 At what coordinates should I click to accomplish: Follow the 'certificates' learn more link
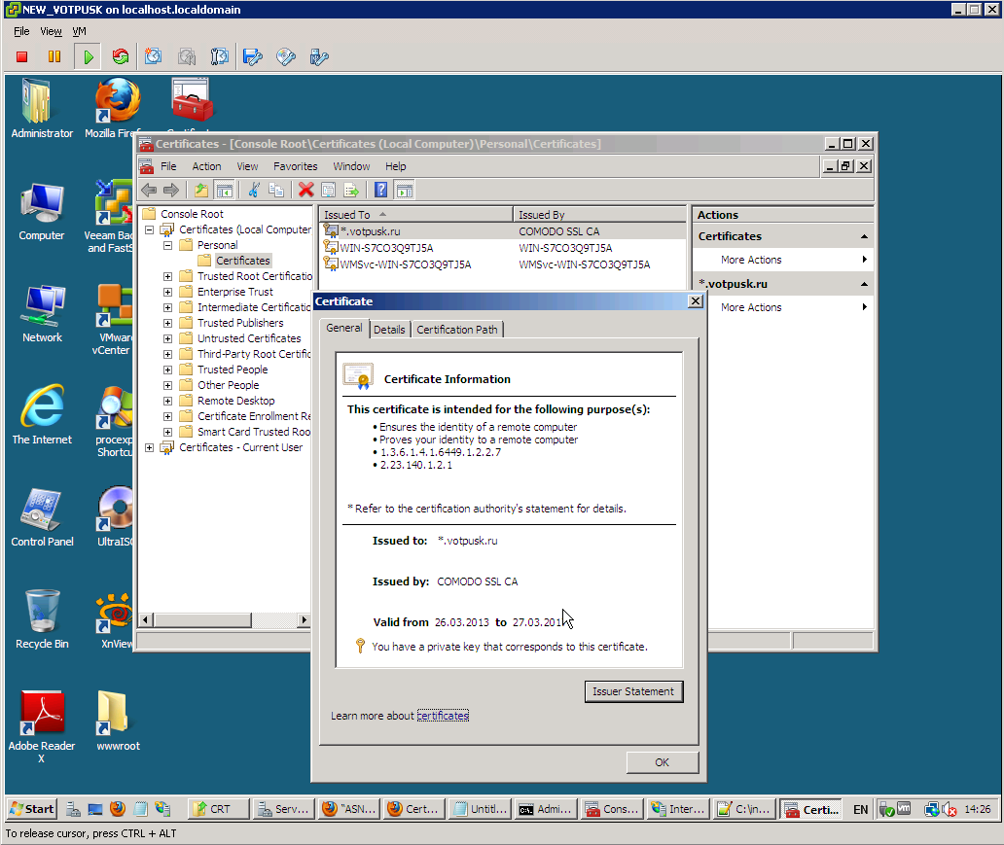(x=443, y=716)
